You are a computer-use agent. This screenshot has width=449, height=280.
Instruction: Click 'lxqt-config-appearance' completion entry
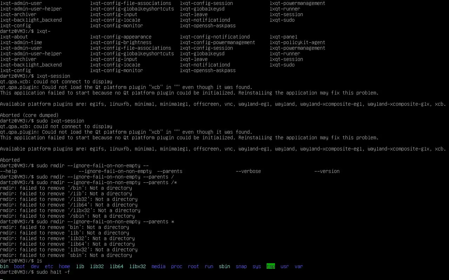tap(121, 37)
